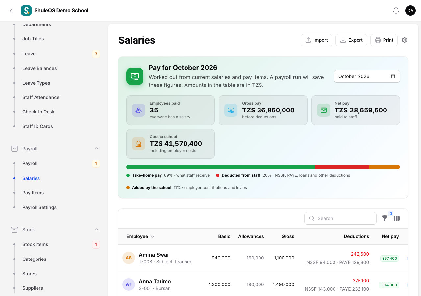Image resolution: width=421 pixels, height=296 pixels.
Task: Click the ShuleOS logo icon
Action: tap(26, 11)
